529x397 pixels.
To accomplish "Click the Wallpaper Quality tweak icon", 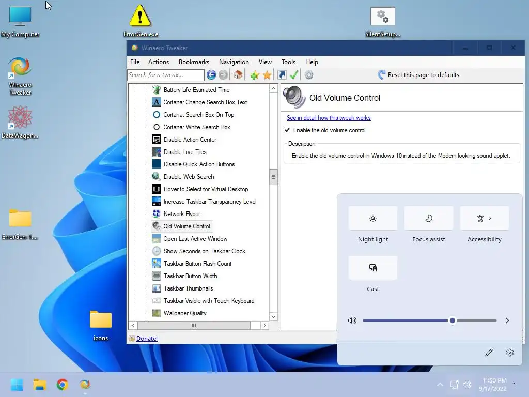I will click(x=156, y=313).
